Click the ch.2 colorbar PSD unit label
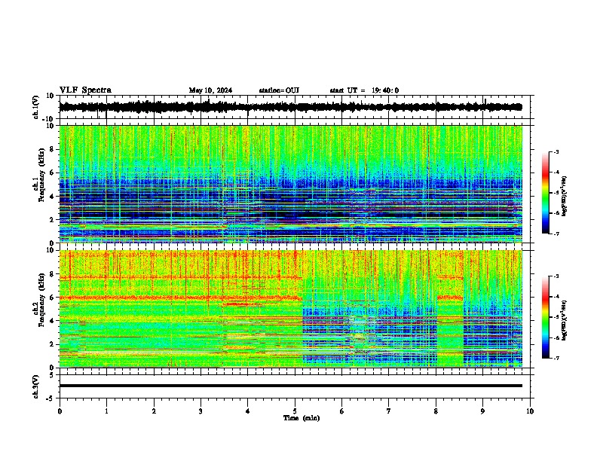 pos(564,320)
